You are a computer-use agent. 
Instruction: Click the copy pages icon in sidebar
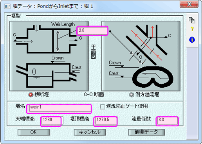(192, 20)
